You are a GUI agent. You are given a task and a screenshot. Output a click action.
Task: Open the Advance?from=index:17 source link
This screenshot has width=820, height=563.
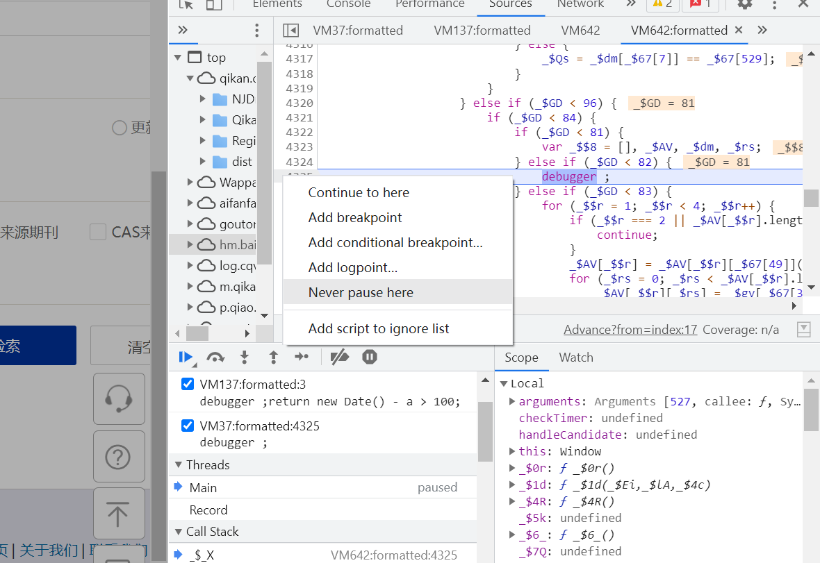coord(630,330)
